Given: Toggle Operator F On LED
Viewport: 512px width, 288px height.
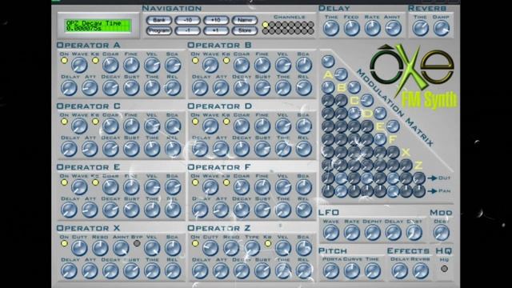Looking at the screenshot, I should pyautogui.click(x=195, y=182).
